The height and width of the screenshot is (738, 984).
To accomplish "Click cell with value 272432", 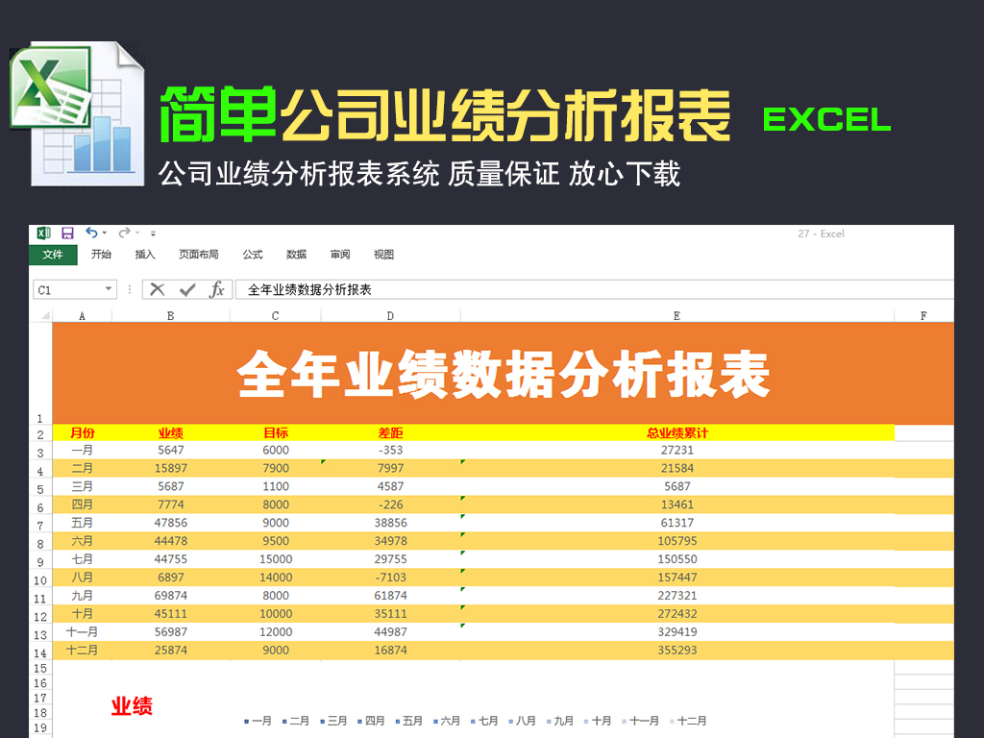I will pos(677,614).
